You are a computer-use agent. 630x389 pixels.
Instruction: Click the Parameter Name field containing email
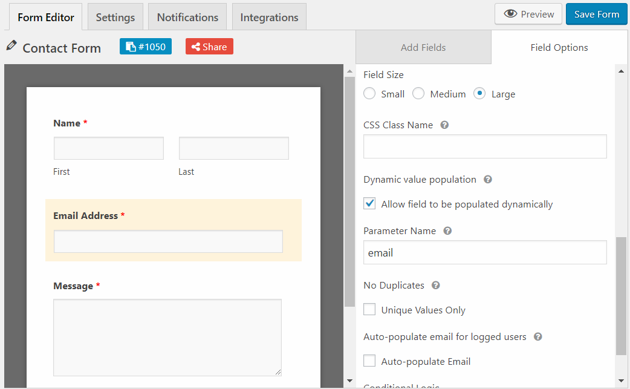coord(485,252)
